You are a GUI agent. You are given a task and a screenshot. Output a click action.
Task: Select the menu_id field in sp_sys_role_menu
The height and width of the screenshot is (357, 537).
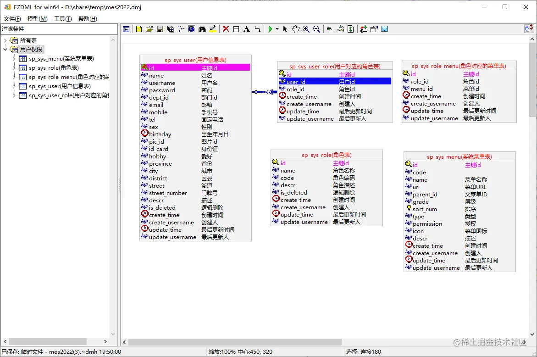point(459,89)
